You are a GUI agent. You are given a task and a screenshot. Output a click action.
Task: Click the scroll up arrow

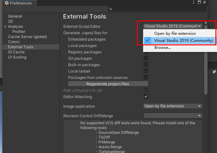click(206, 23)
